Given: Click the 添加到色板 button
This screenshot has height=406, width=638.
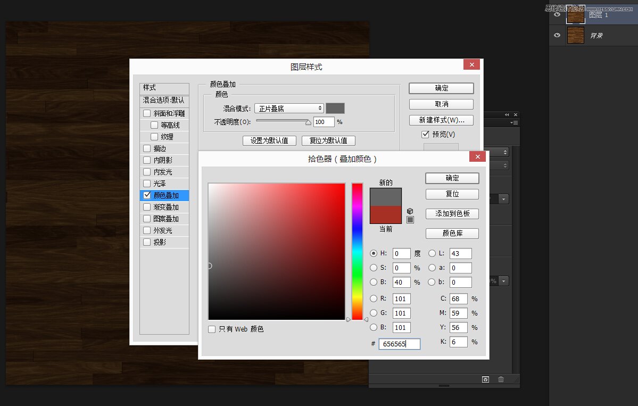Looking at the screenshot, I should click(x=452, y=213).
